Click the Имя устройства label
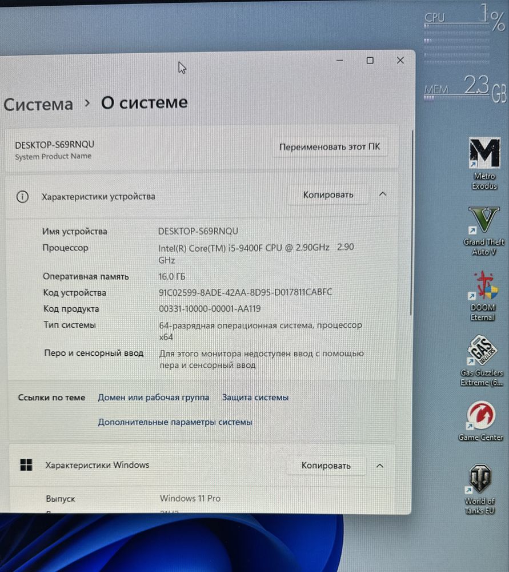Viewport: 509px width, 572px height. click(75, 232)
